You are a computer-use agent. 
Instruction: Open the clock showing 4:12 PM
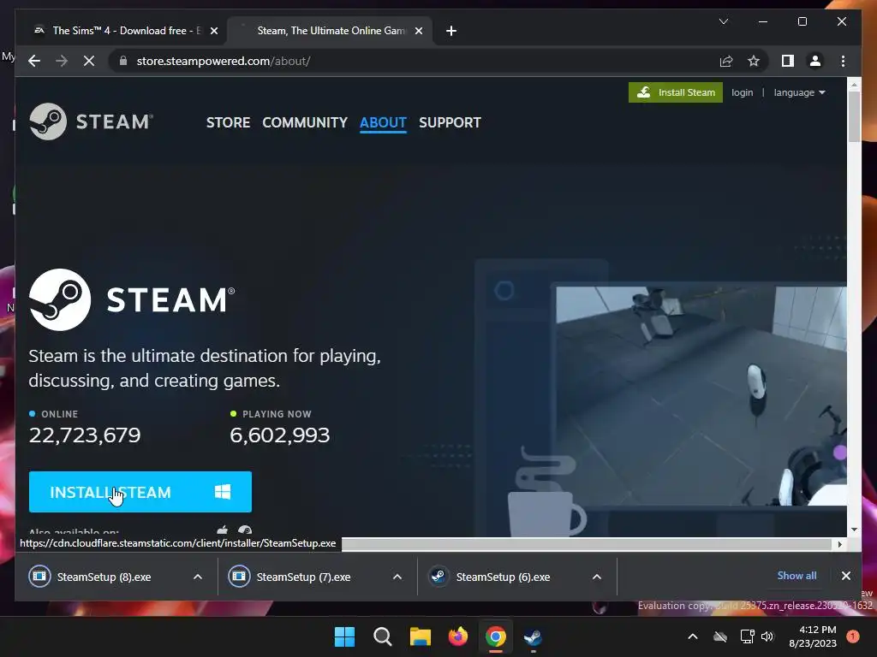pos(813,636)
